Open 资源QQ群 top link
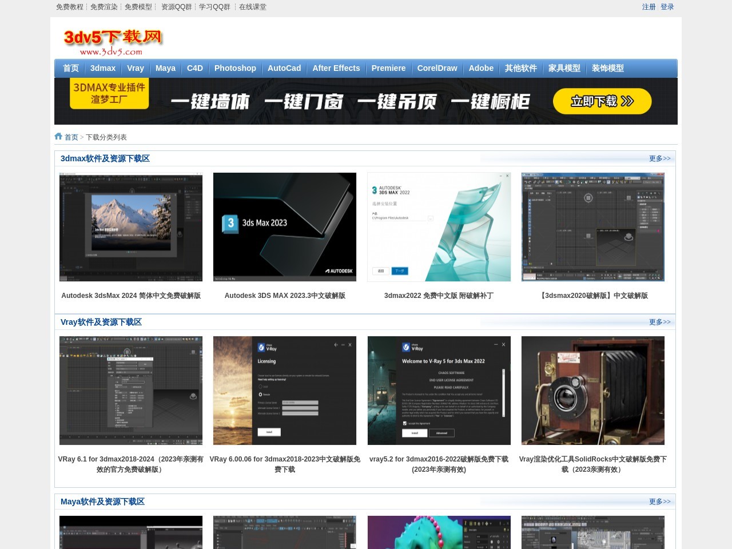This screenshot has height=549, width=732. [x=177, y=7]
